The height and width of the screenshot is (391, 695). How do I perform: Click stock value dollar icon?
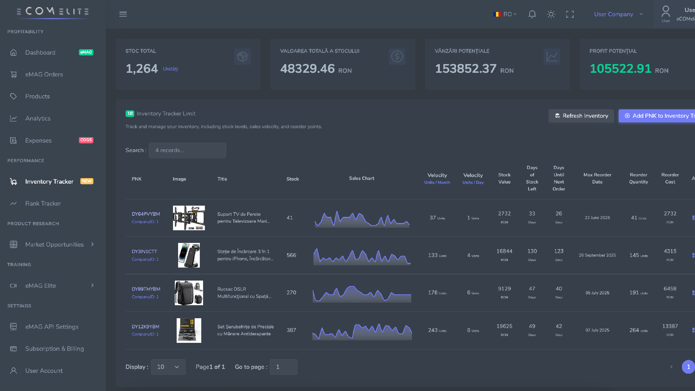(x=397, y=56)
